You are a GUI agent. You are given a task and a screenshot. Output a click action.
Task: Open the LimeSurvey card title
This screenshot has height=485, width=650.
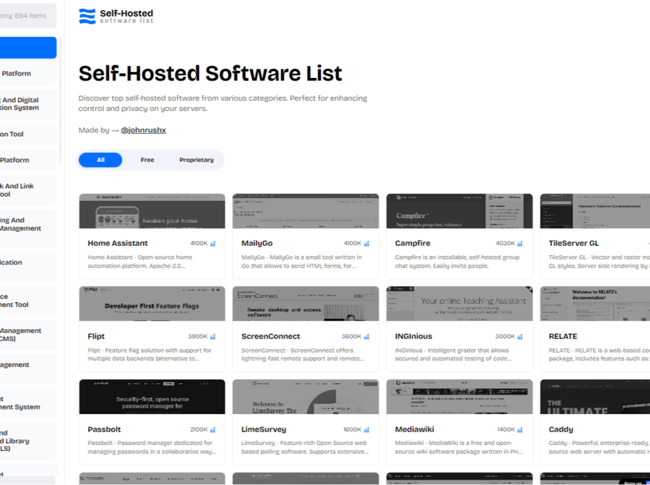(263, 429)
